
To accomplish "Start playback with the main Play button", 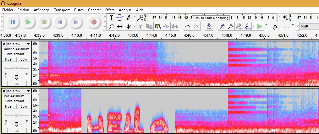I will 29,22.
